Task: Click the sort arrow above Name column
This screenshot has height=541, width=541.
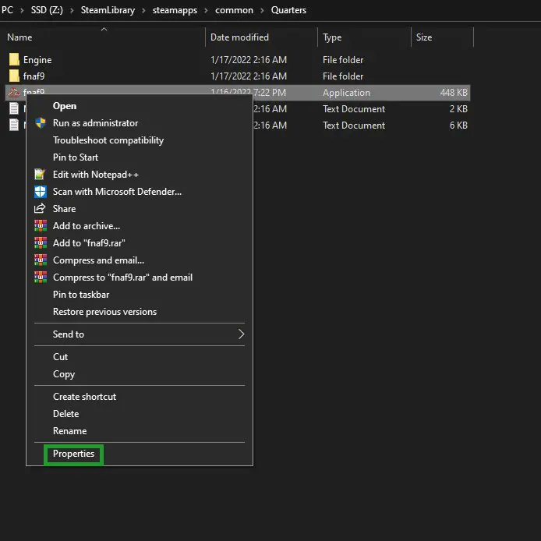Action: [x=104, y=30]
